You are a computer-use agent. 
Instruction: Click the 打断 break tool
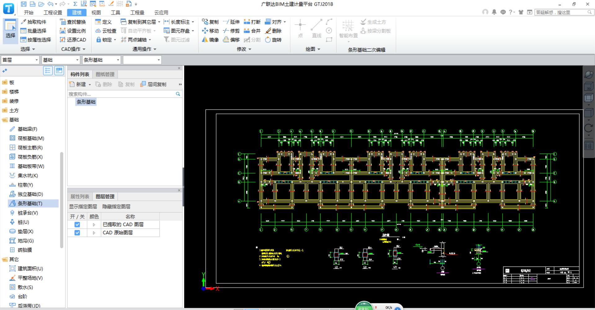(x=252, y=22)
